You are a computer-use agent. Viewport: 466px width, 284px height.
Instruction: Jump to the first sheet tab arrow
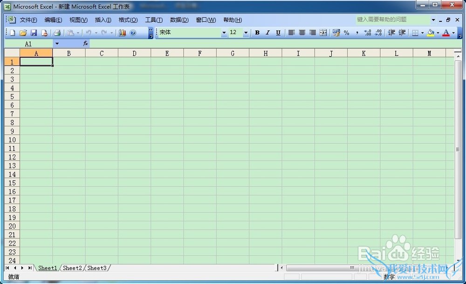[7, 268]
